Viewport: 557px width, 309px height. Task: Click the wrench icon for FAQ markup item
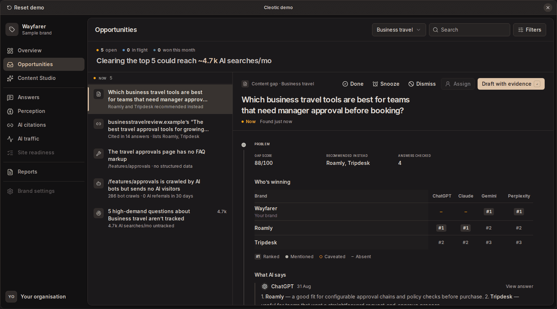99,154
